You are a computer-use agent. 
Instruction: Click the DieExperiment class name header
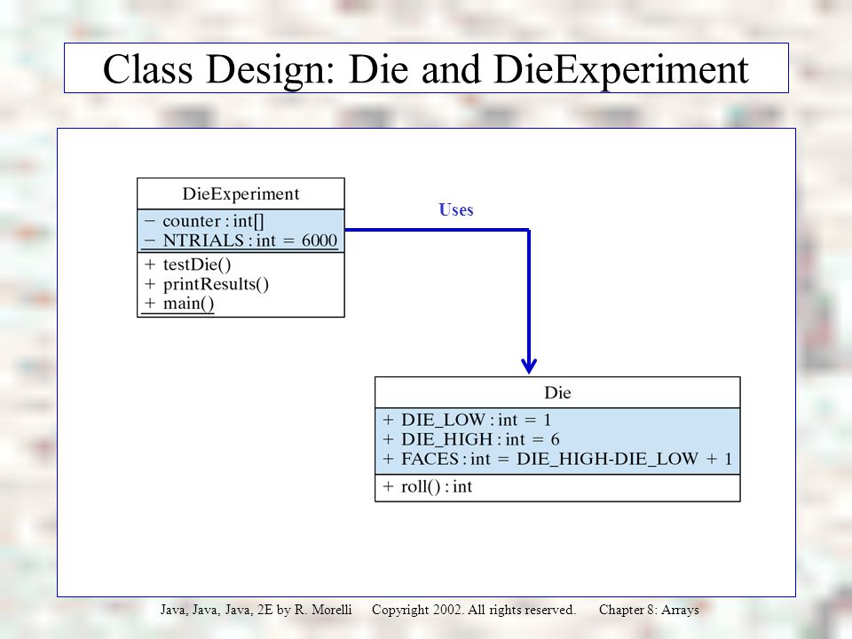click(x=241, y=193)
